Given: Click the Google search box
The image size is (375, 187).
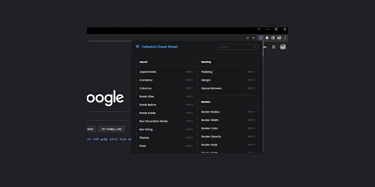Looking at the screenshot, I should (109, 116).
